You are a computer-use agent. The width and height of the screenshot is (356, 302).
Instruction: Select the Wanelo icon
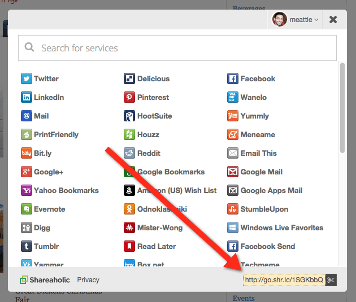(x=233, y=97)
